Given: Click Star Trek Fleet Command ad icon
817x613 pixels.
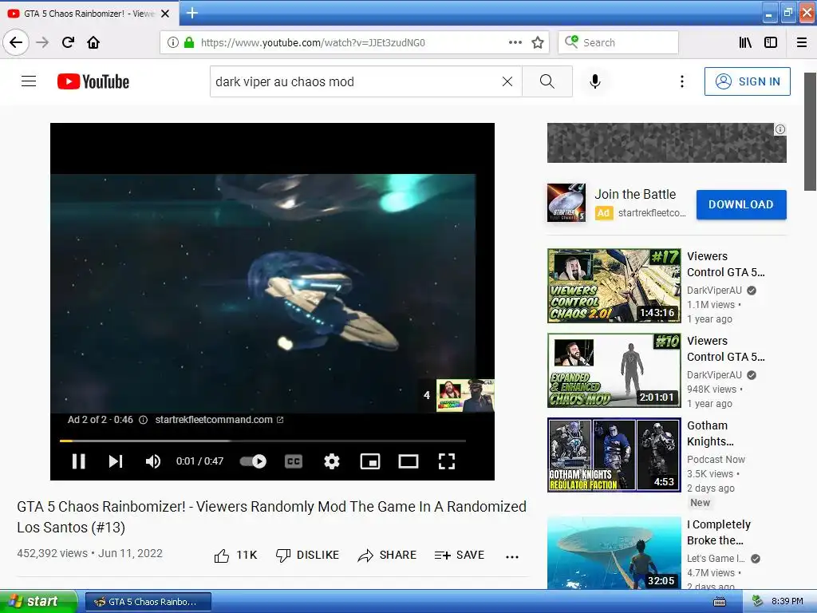Looking at the screenshot, I should click(x=566, y=203).
